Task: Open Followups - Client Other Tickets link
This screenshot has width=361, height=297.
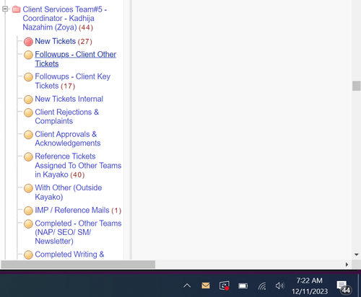Action: click(x=76, y=59)
